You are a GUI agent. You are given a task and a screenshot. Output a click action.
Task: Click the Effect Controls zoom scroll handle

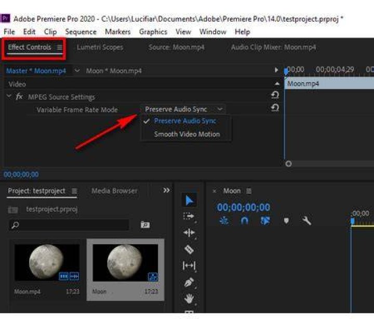(x=289, y=164)
